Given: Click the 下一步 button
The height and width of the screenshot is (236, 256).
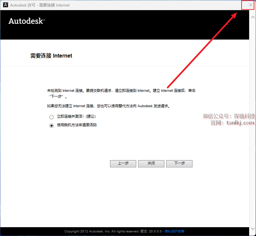Looking at the screenshot, I should click(x=179, y=163).
